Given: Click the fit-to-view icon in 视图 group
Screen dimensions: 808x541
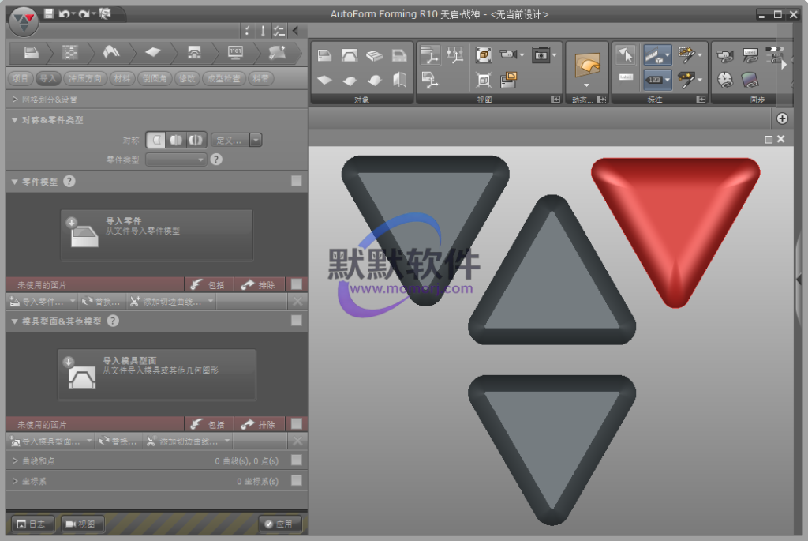Looking at the screenshot, I should click(484, 54).
